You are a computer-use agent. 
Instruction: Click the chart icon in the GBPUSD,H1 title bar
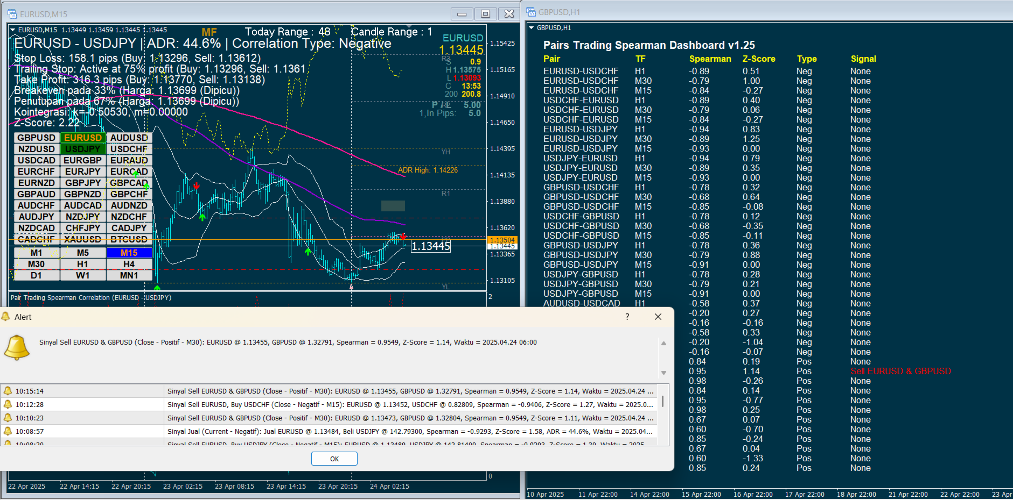click(530, 11)
